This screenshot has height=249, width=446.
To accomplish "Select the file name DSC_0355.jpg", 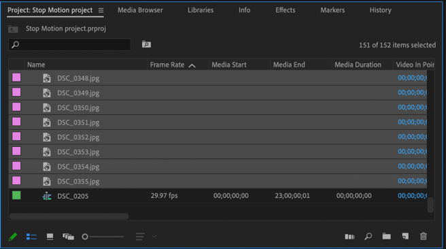I will click(x=78, y=182).
